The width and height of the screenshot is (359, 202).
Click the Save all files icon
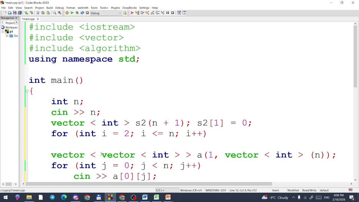point(20,13)
